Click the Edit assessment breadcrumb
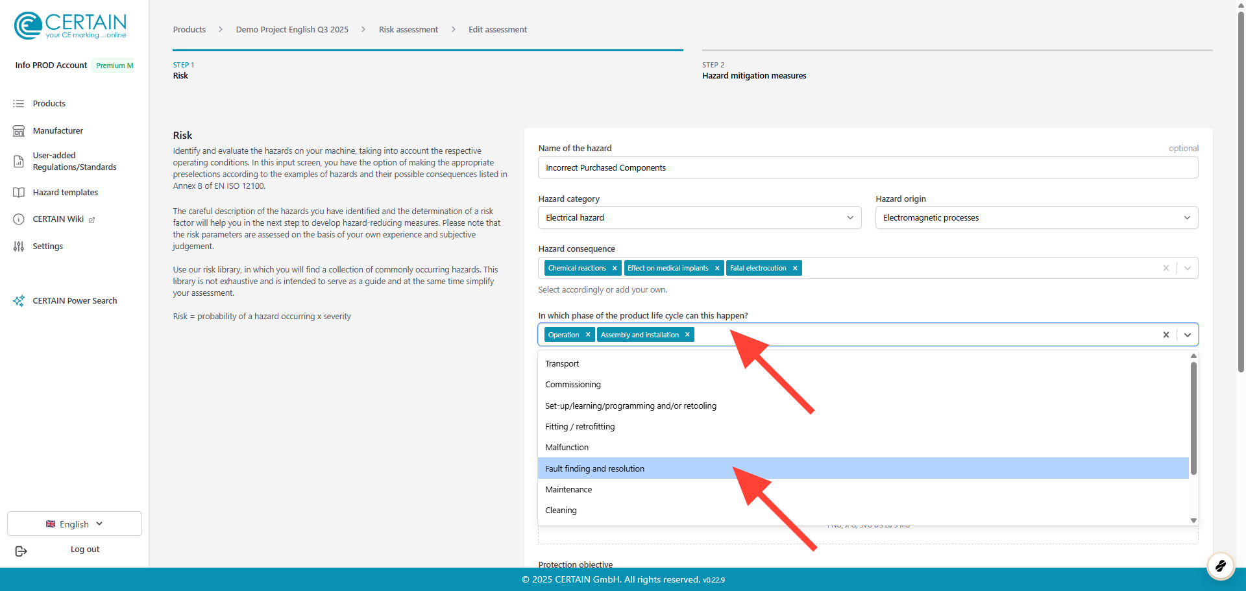Image resolution: width=1246 pixels, height=591 pixels. [498, 30]
